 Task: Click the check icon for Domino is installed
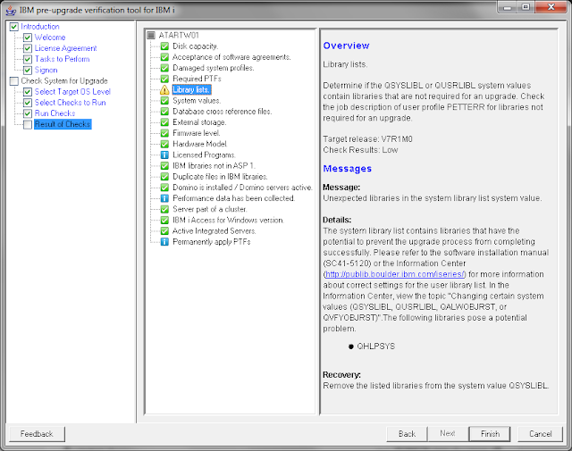click(x=164, y=188)
